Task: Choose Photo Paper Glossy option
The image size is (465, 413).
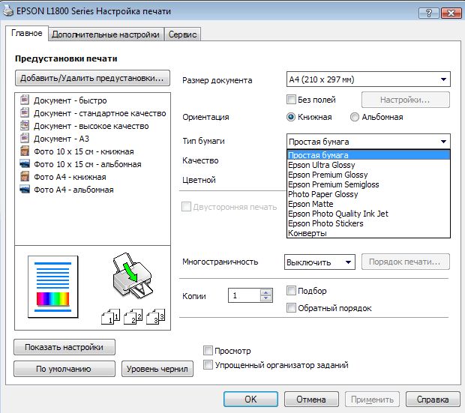Action: [368, 194]
